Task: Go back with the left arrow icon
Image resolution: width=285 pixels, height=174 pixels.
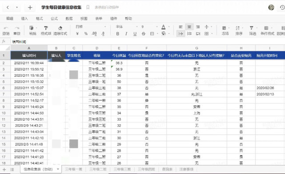Action: click(8, 8)
